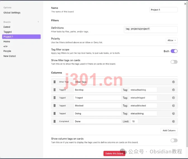The height and width of the screenshot is (159, 188).
Task: Enable Show column tags on cards
Action: pos(174,140)
